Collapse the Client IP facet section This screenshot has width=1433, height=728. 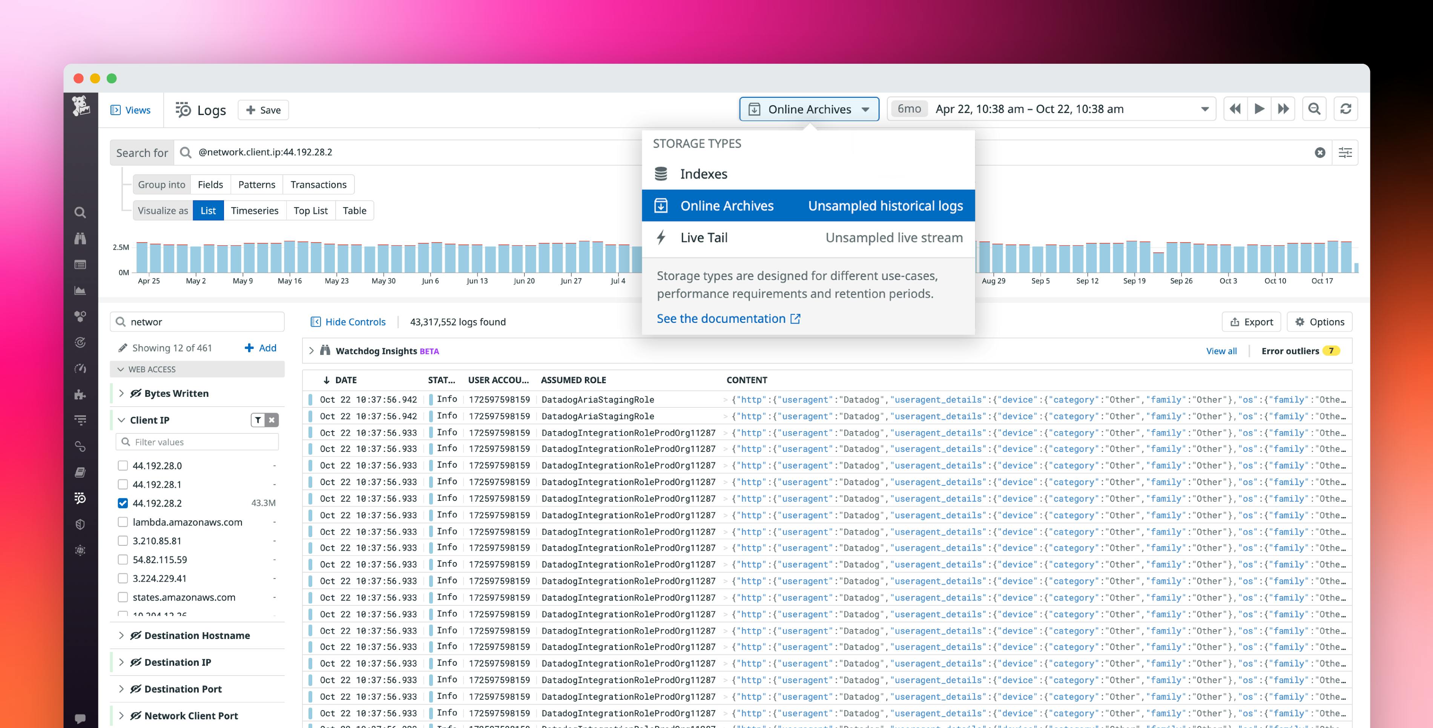pyautogui.click(x=121, y=420)
